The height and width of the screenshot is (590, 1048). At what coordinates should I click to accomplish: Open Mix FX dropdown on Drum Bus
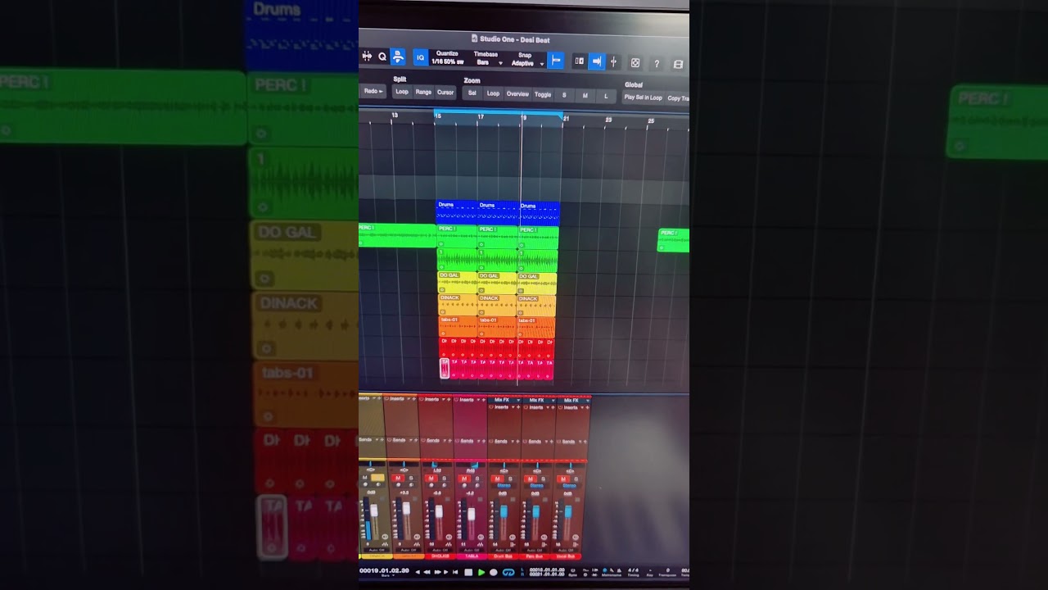click(x=518, y=400)
